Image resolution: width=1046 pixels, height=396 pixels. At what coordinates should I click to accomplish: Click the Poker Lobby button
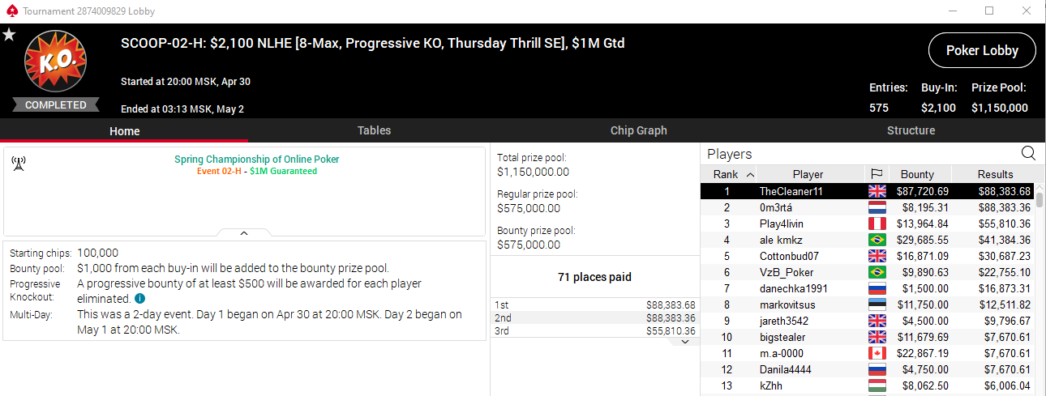[982, 50]
